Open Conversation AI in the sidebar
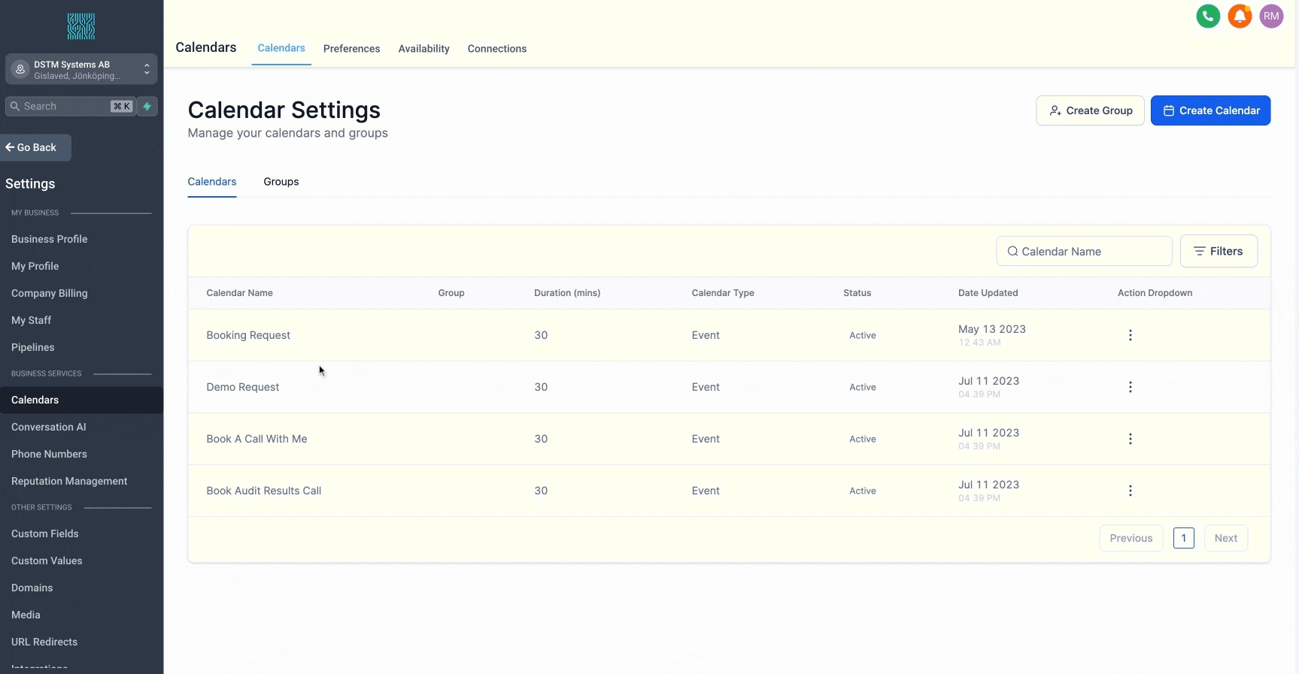 (x=49, y=428)
